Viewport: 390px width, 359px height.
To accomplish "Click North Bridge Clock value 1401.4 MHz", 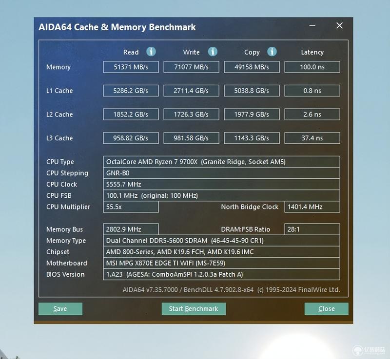I will point(312,207).
